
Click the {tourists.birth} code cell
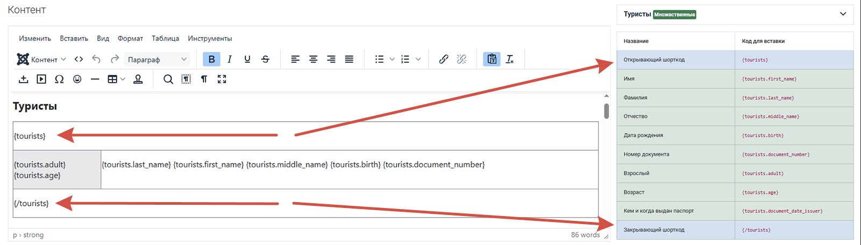pyautogui.click(x=794, y=136)
